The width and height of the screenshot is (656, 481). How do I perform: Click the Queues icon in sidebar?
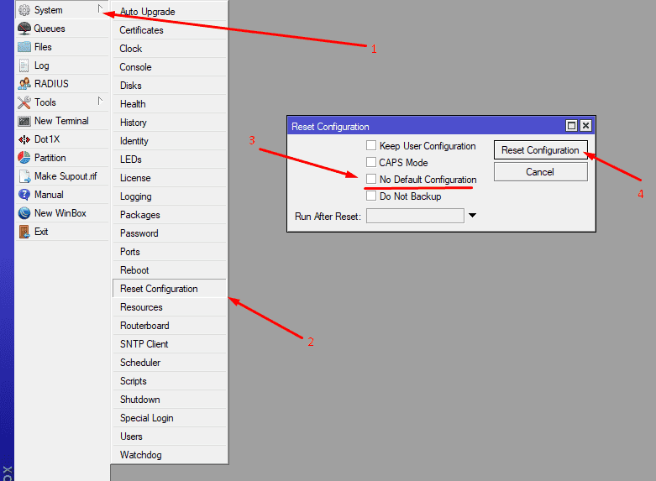24,29
